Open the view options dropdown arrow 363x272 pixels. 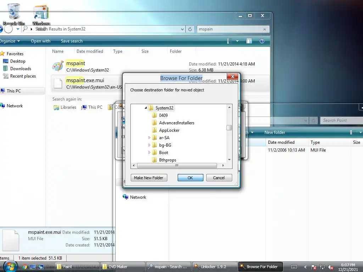pos(237,41)
